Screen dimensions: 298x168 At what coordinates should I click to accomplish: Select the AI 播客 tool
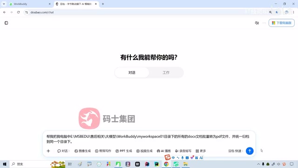point(164,151)
